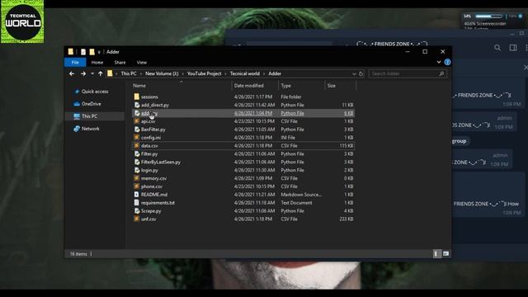Select login.py file icon
Image resolution: width=528 pixels, height=297 pixels.
pos(137,170)
